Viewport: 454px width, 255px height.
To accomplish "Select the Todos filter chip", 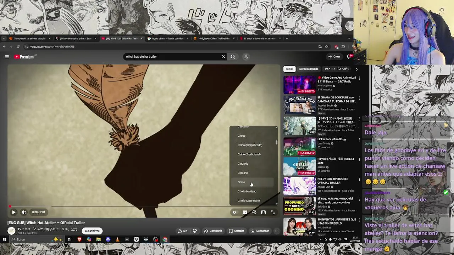I will tap(289, 69).
